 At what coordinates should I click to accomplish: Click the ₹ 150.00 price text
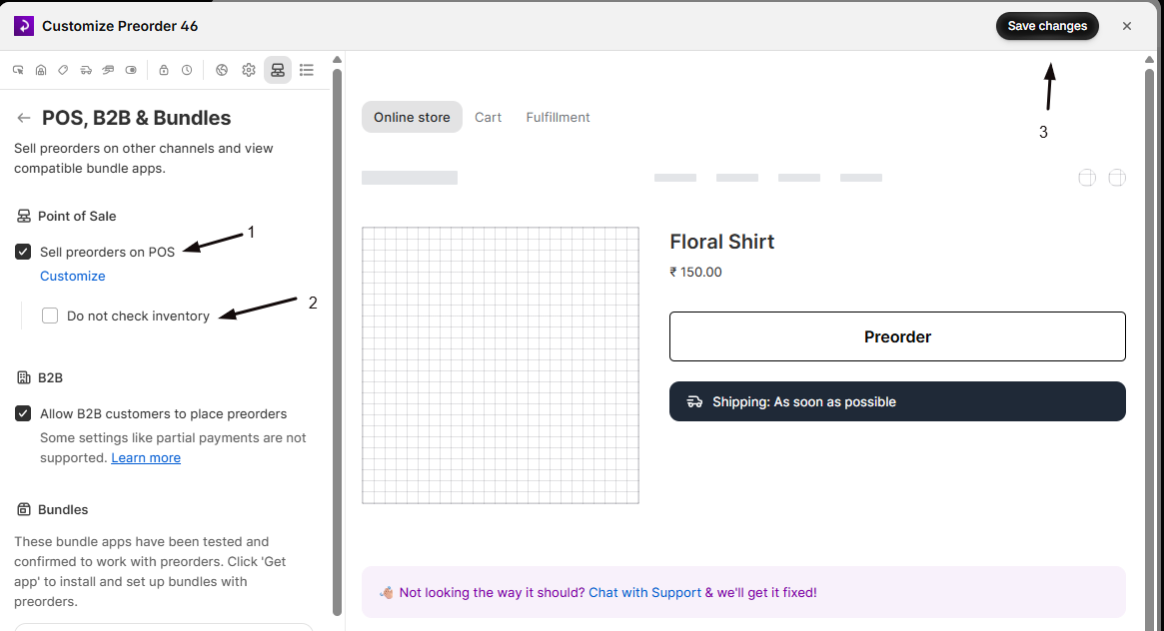coord(695,273)
